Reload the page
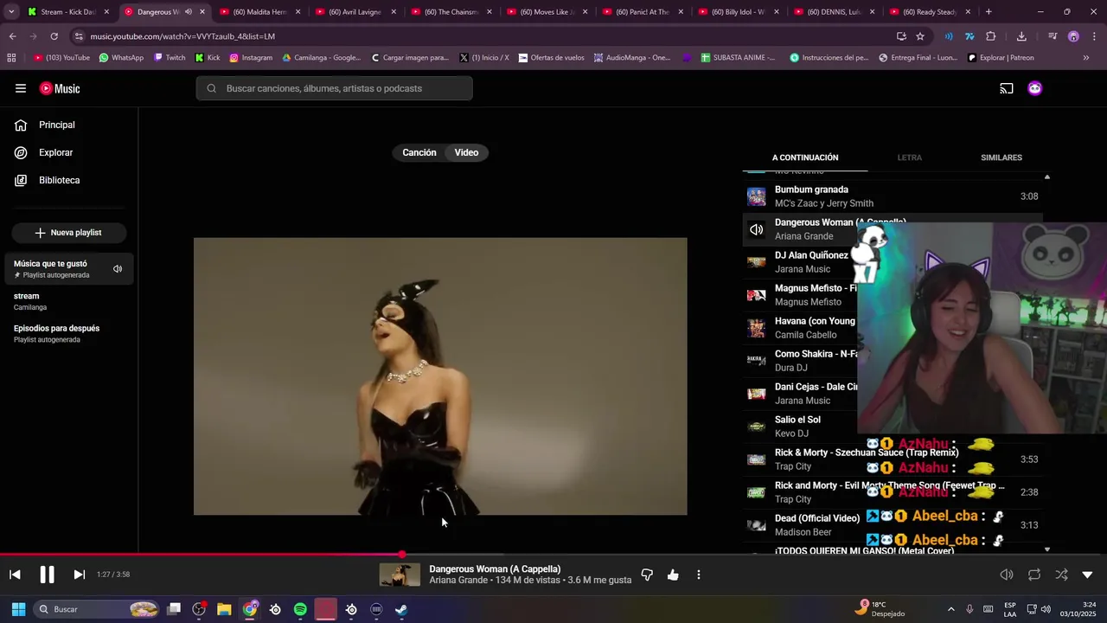The image size is (1107, 623). [54, 36]
